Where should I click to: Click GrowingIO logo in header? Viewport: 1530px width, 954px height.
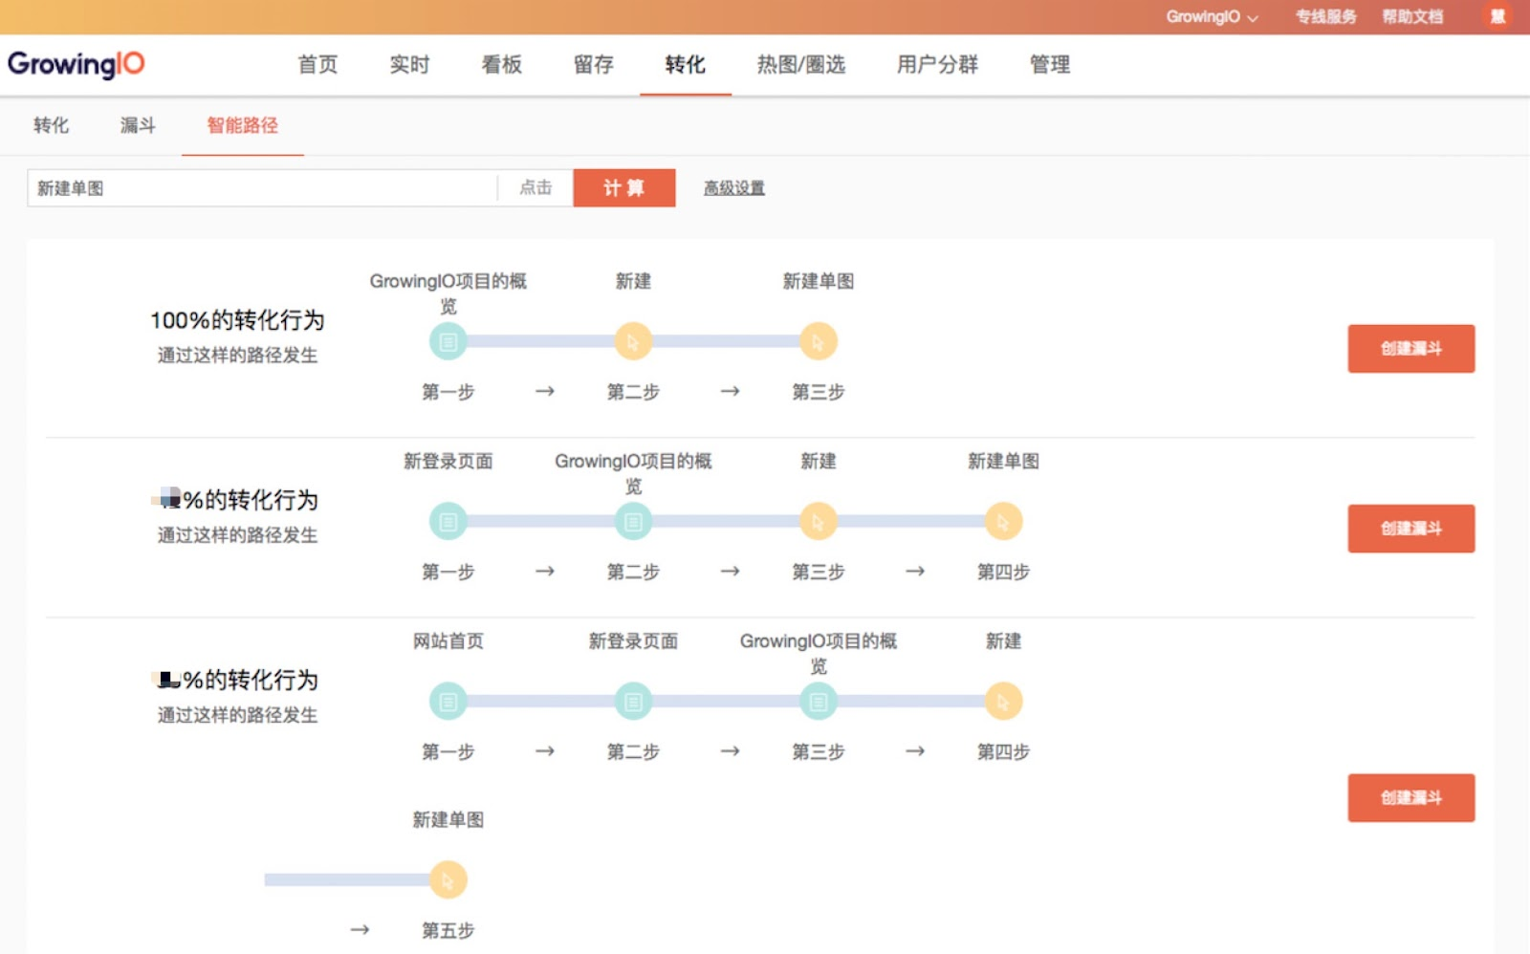pyautogui.click(x=76, y=64)
